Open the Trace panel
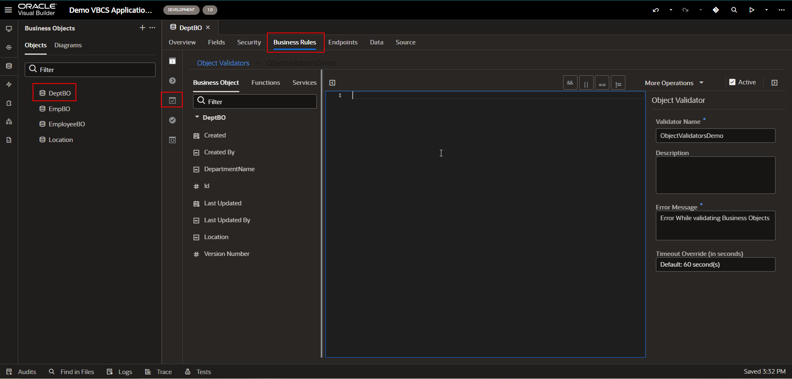 pos(158,372)
